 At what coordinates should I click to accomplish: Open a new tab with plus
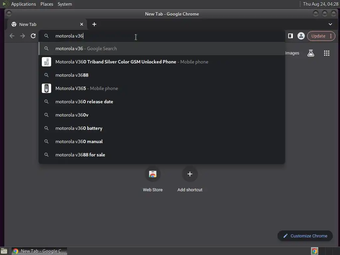point(94,24)
